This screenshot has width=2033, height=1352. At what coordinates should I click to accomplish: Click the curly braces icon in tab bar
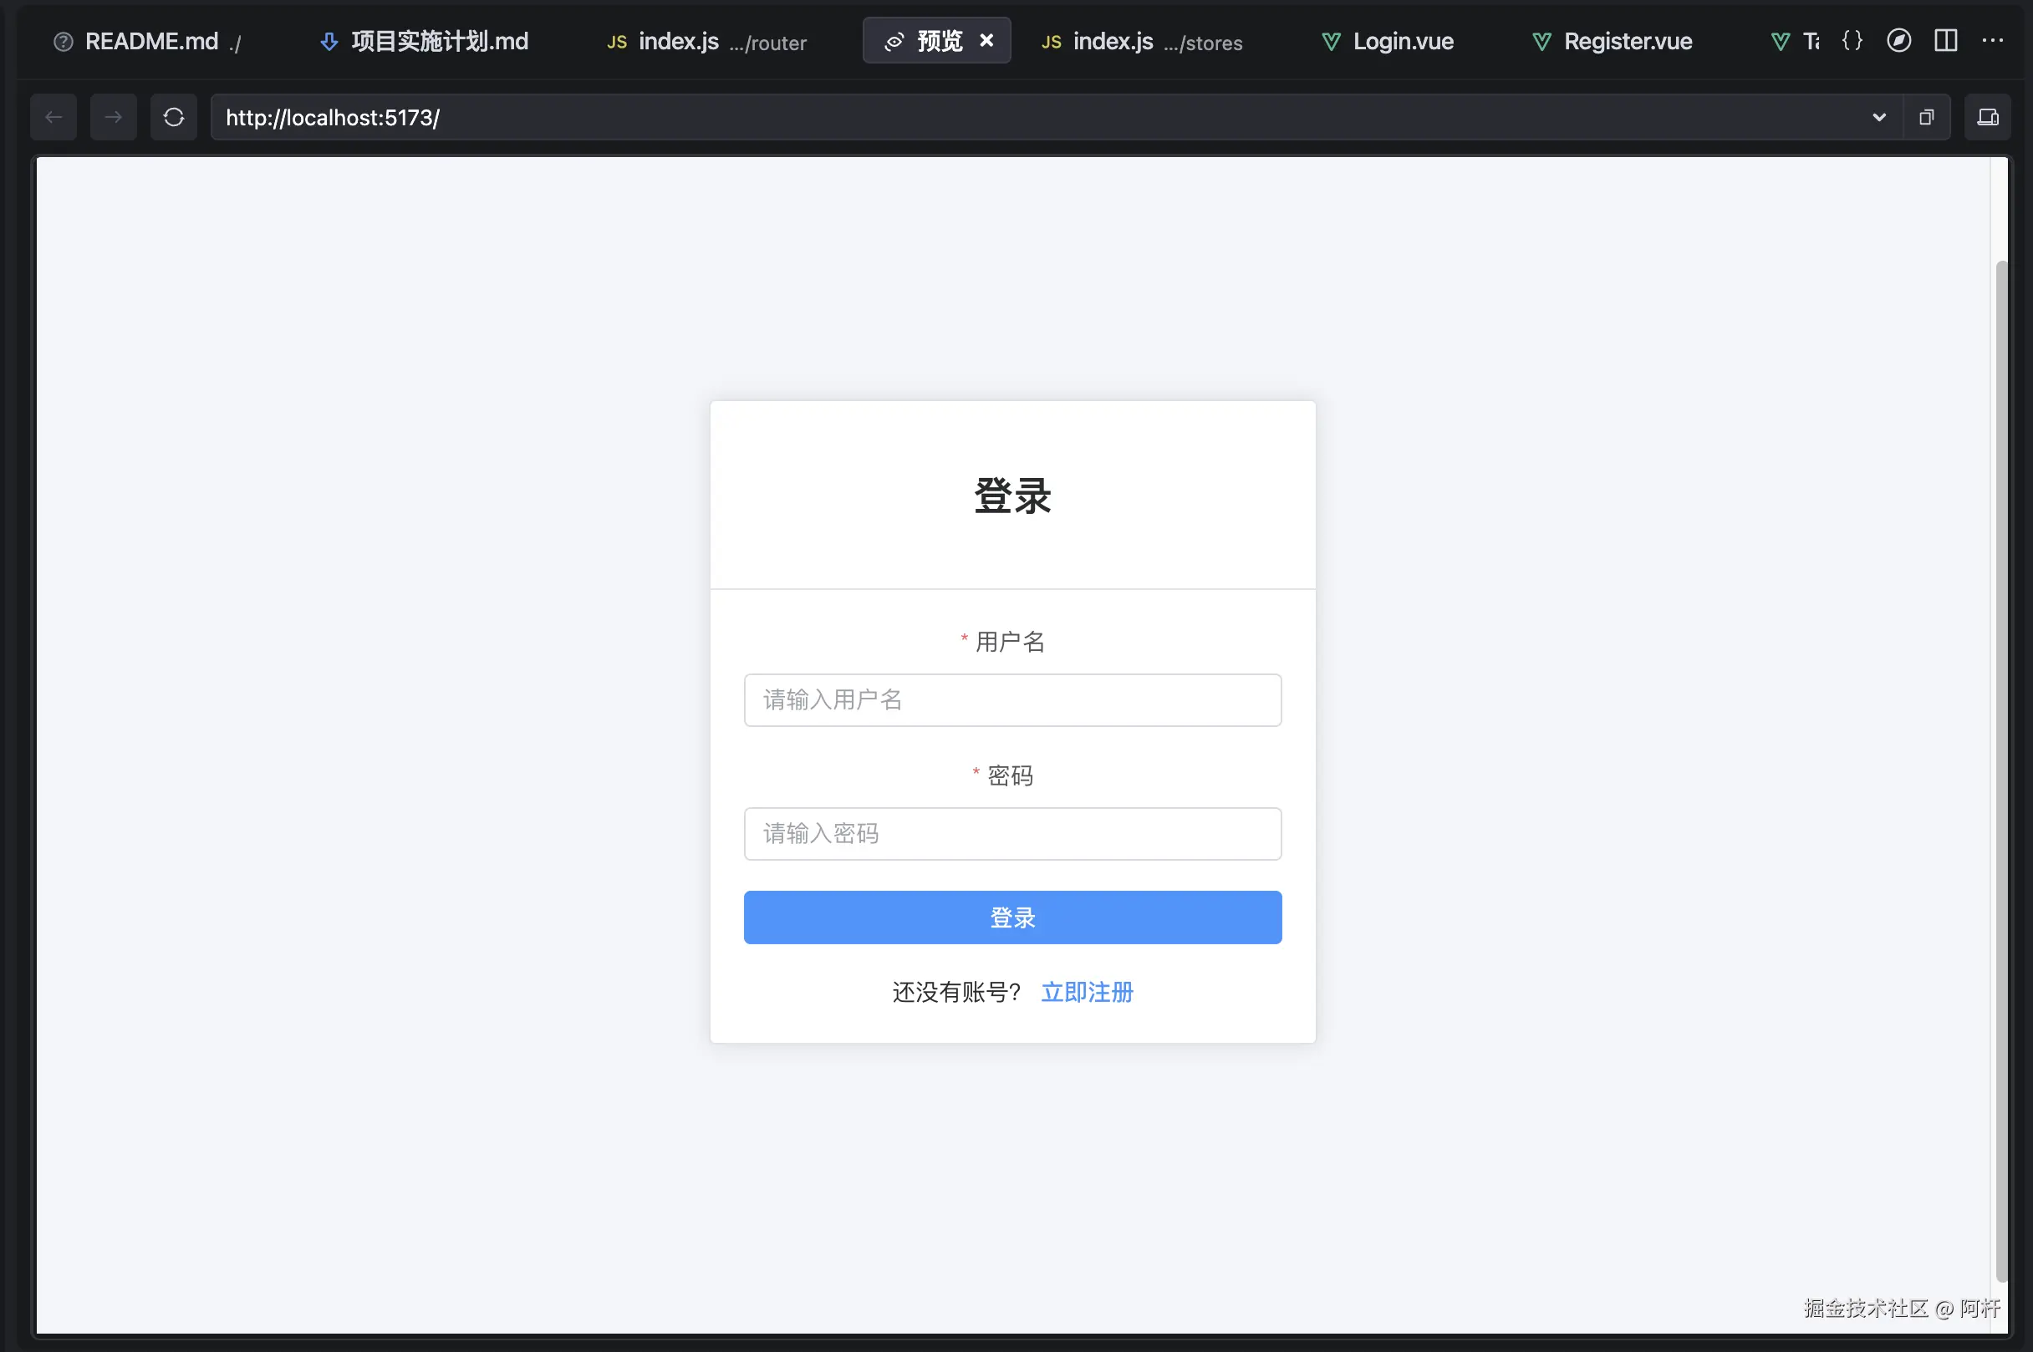(x=1852, y=40)
